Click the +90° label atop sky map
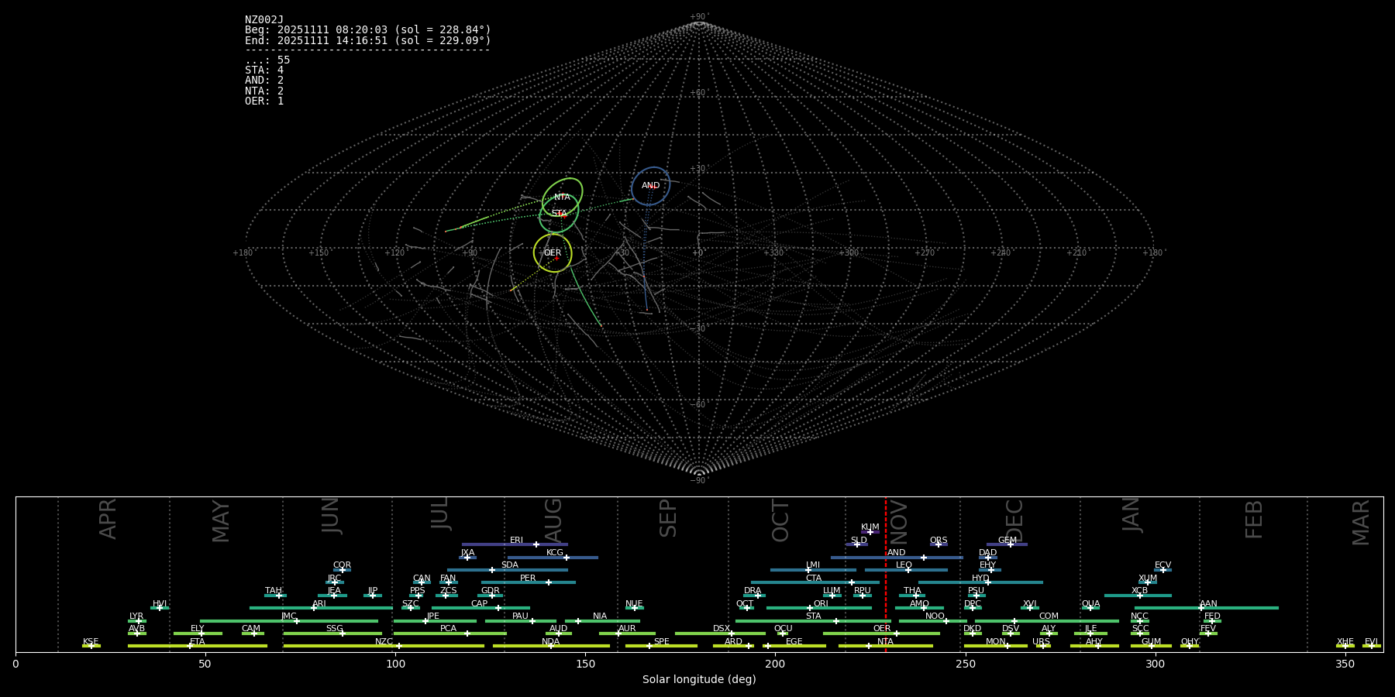 (699, 16)
